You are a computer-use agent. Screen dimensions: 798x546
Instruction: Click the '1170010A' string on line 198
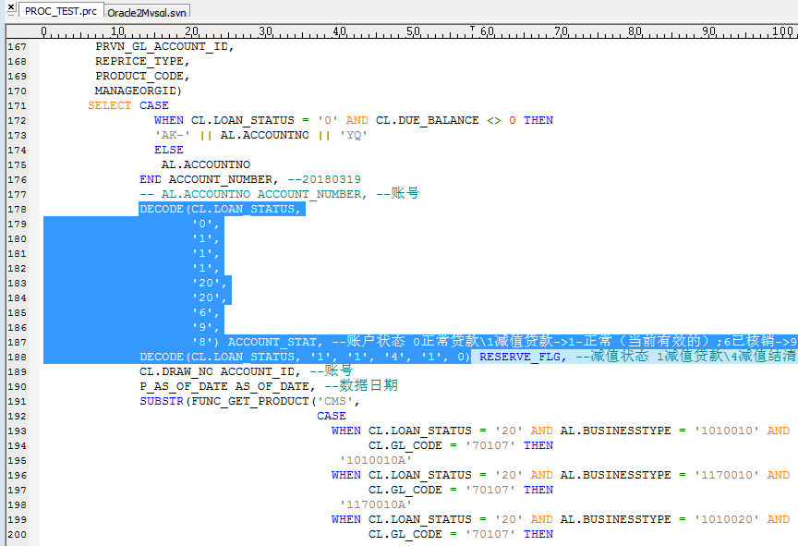[376, 504]
